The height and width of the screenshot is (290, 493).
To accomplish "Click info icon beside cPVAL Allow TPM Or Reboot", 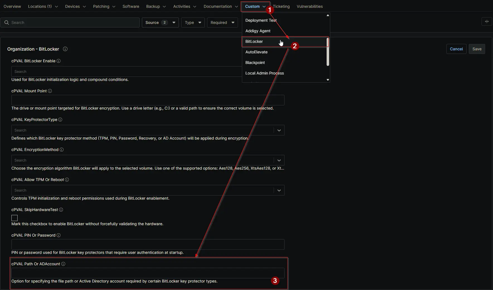I will coord(67,180).
